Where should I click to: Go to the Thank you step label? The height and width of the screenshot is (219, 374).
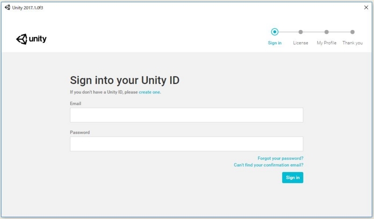click(352, 43)
